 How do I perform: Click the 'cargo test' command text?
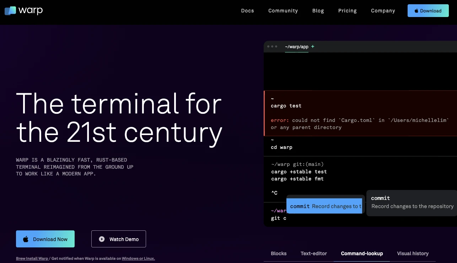click(x=286, y=106)
